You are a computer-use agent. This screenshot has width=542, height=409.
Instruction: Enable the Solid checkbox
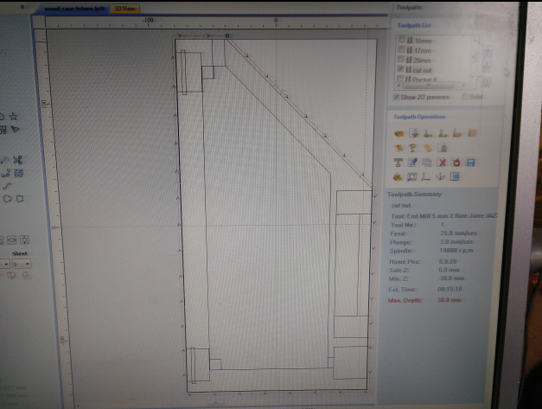(x=465, y=97)
